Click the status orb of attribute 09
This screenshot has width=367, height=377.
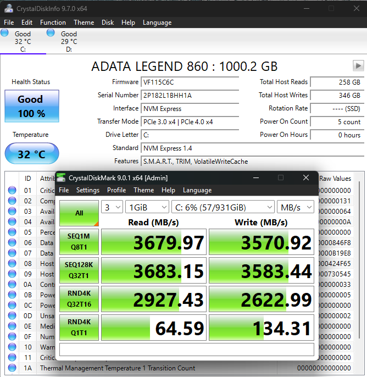pyautogui.click(x=12, y=274)
